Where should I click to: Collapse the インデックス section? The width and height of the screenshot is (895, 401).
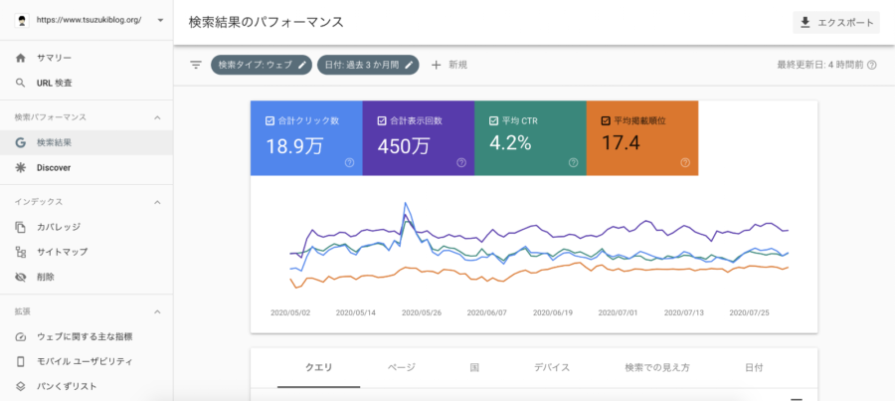(x=158, y=202)
